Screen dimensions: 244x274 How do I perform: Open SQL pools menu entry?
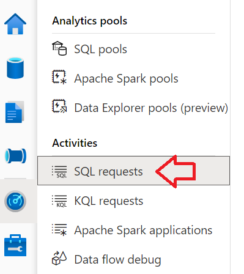[100, 50]
